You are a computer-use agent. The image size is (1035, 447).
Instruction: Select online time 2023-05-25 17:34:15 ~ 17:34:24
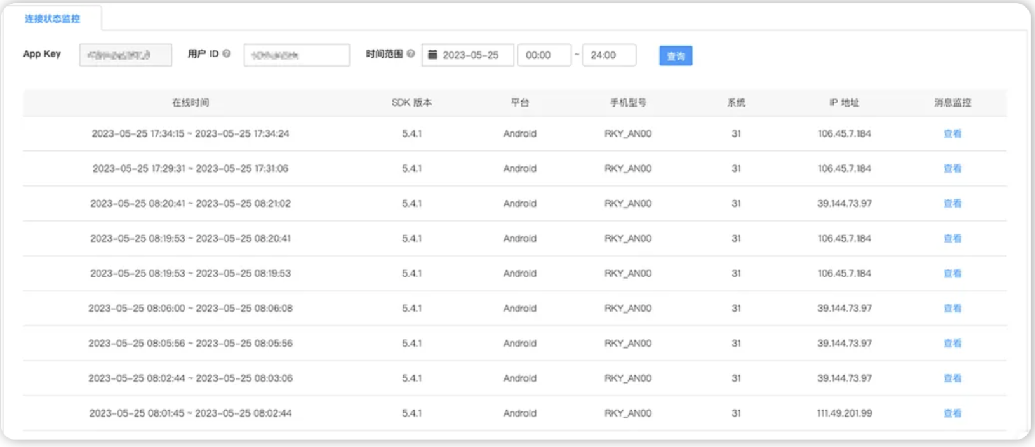pos(190,133)
